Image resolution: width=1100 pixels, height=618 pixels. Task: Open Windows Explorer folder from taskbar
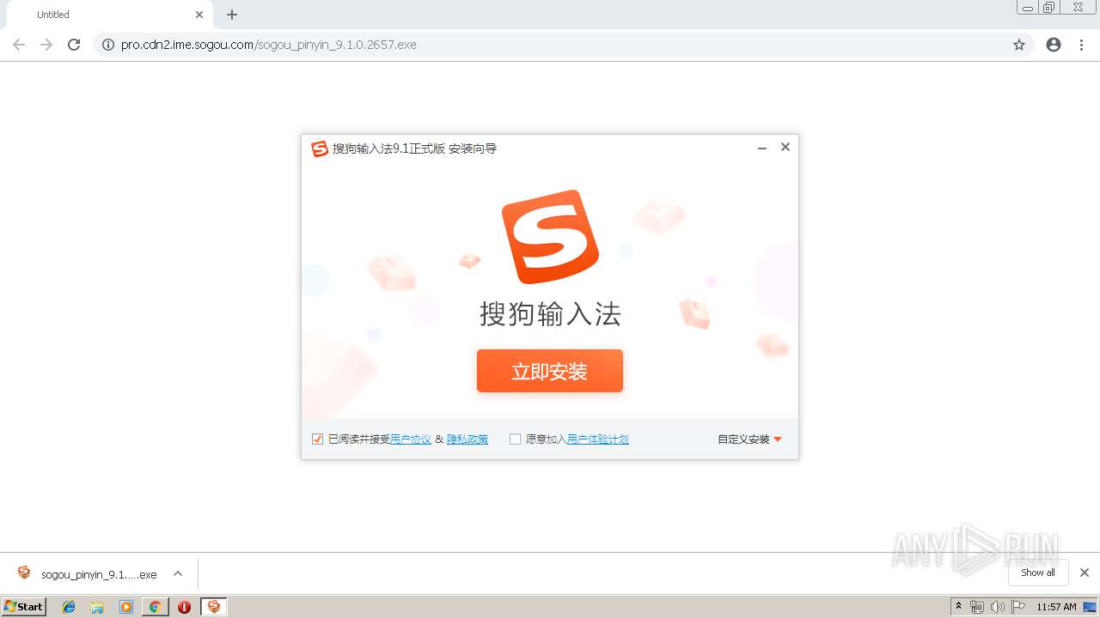(x=97, y=607)
